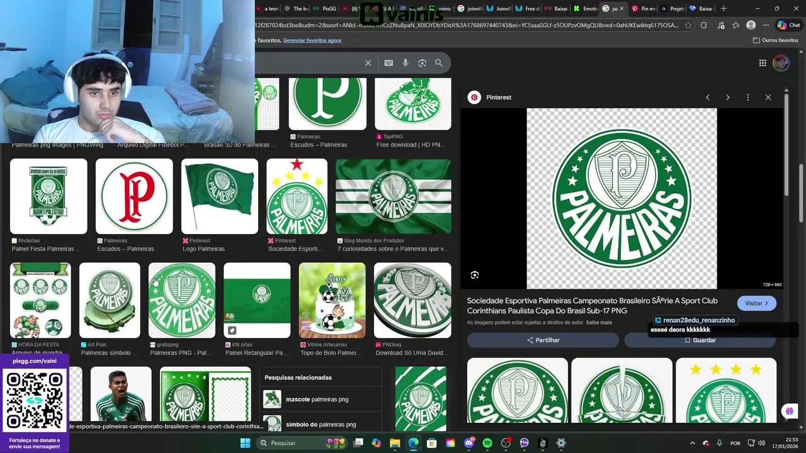Open Pinterest Logo Palmeiras flag thumbnail
The image size is (806, 453).
click(220, 196)
